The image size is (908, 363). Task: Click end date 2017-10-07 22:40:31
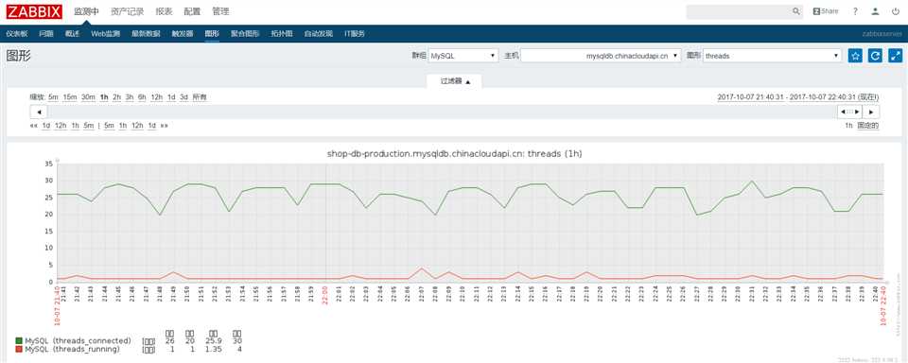[824, 97]
